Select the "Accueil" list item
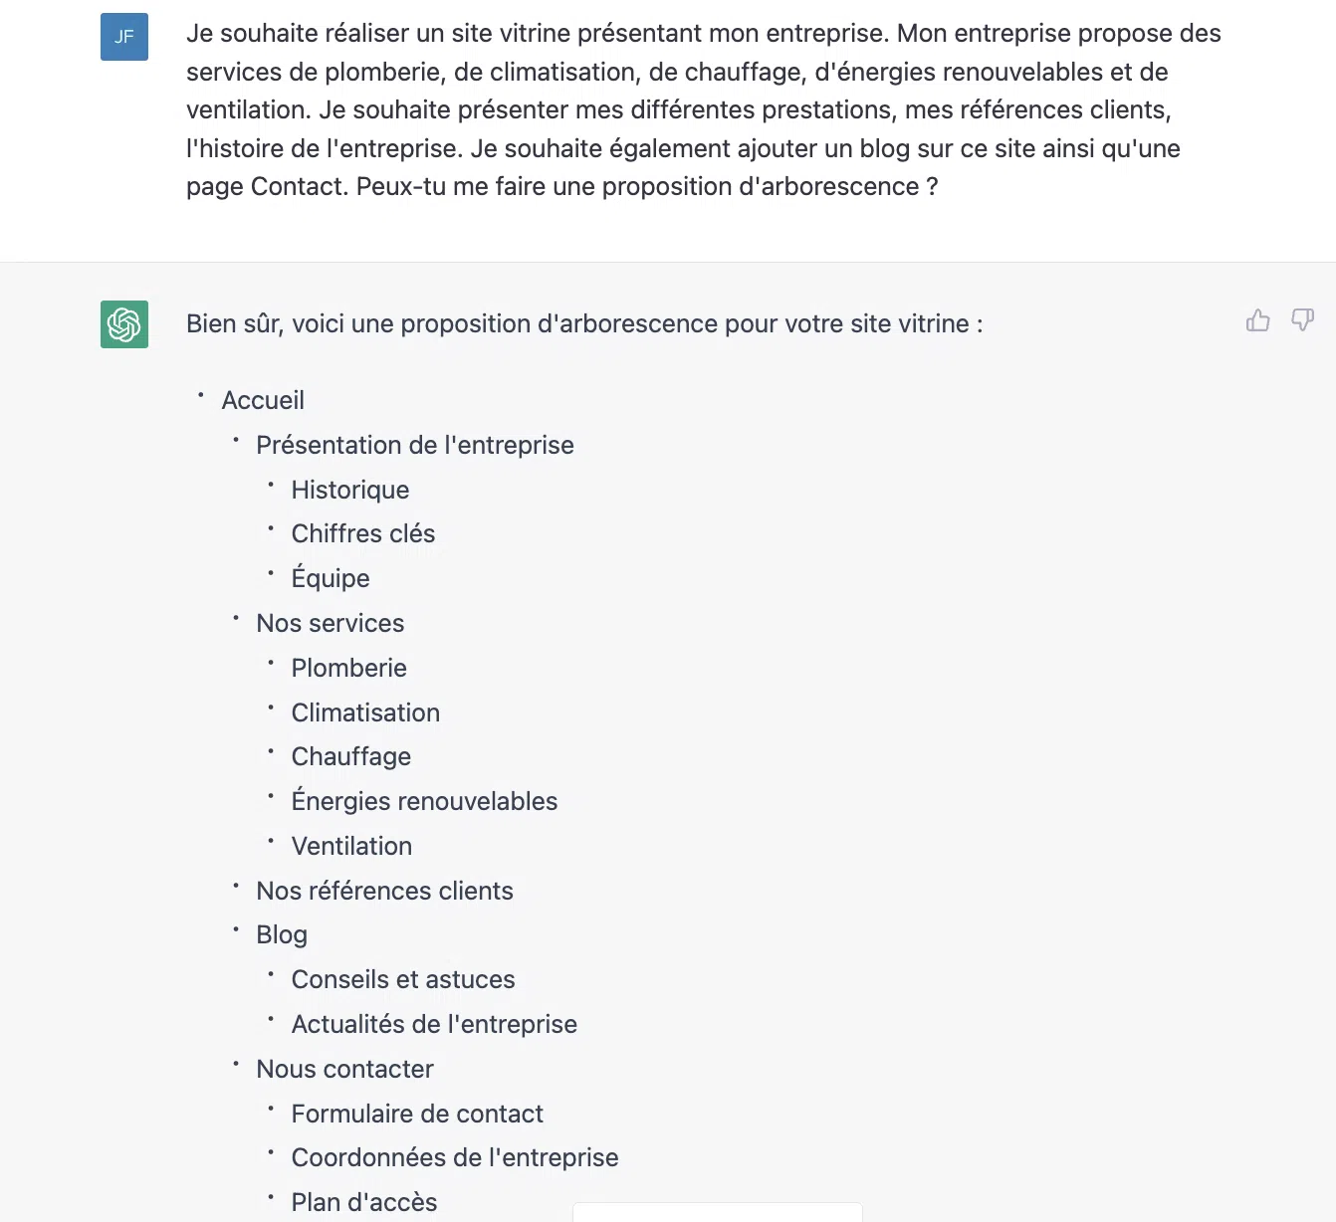 (263, 400)
